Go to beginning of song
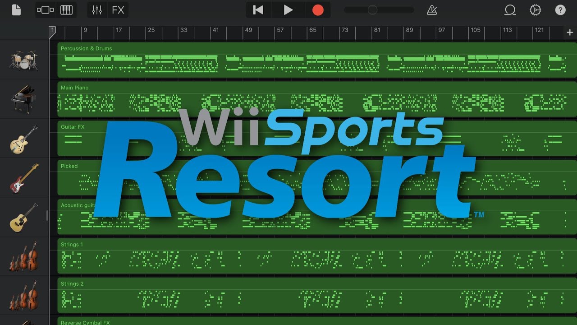This screenshot has width=577, height=325. click(x=258, y=10)
